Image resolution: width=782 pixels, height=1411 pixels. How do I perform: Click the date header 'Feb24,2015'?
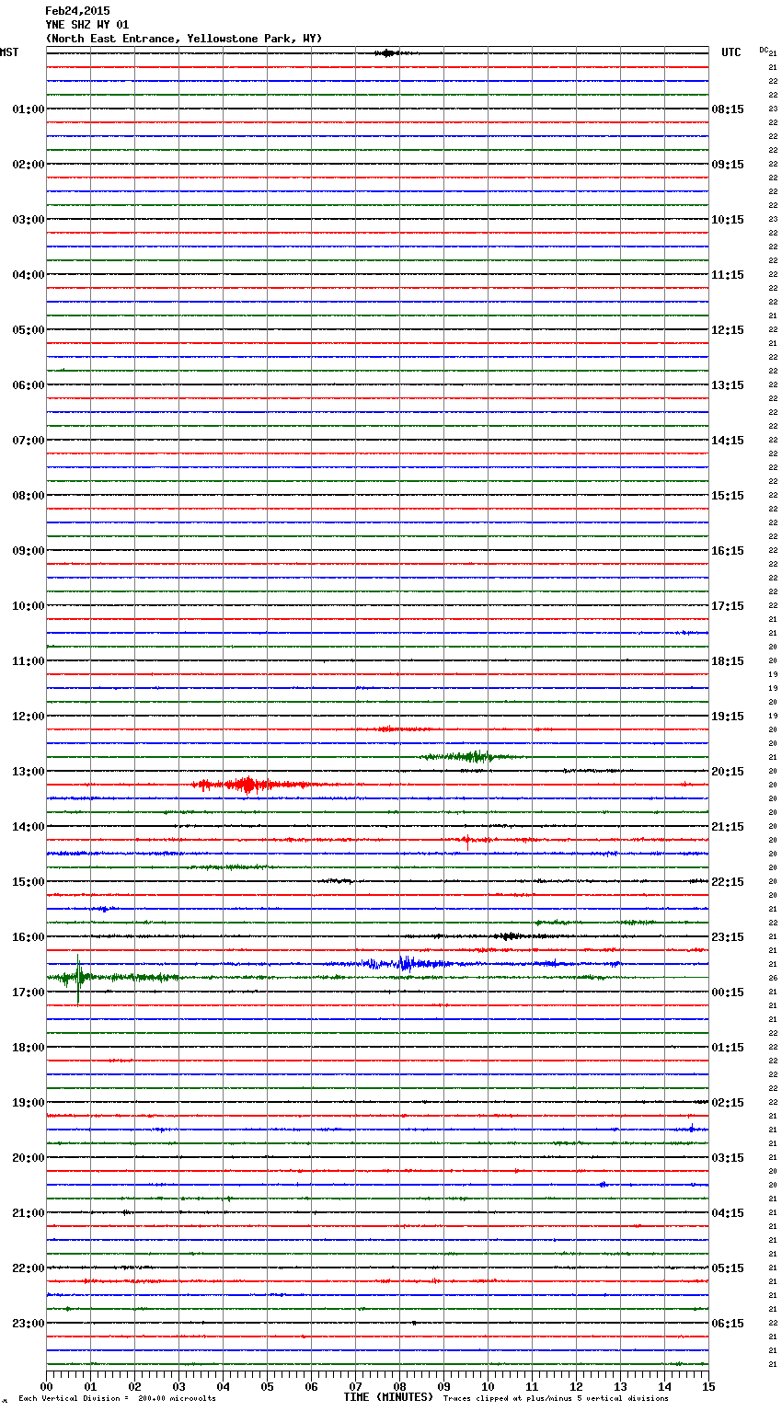pos(77,11)
